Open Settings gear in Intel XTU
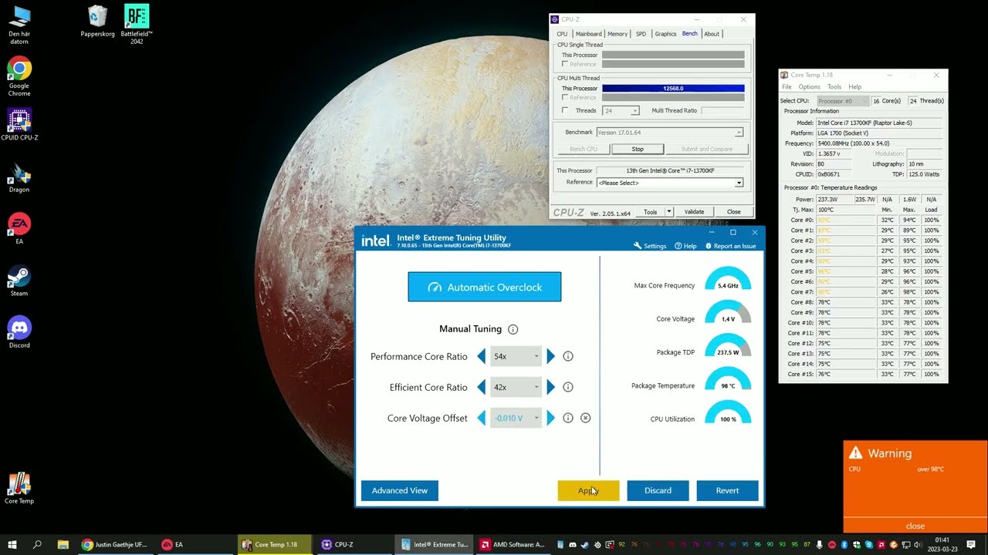This screenshot has width=988, height=555. tap(650, 246)
